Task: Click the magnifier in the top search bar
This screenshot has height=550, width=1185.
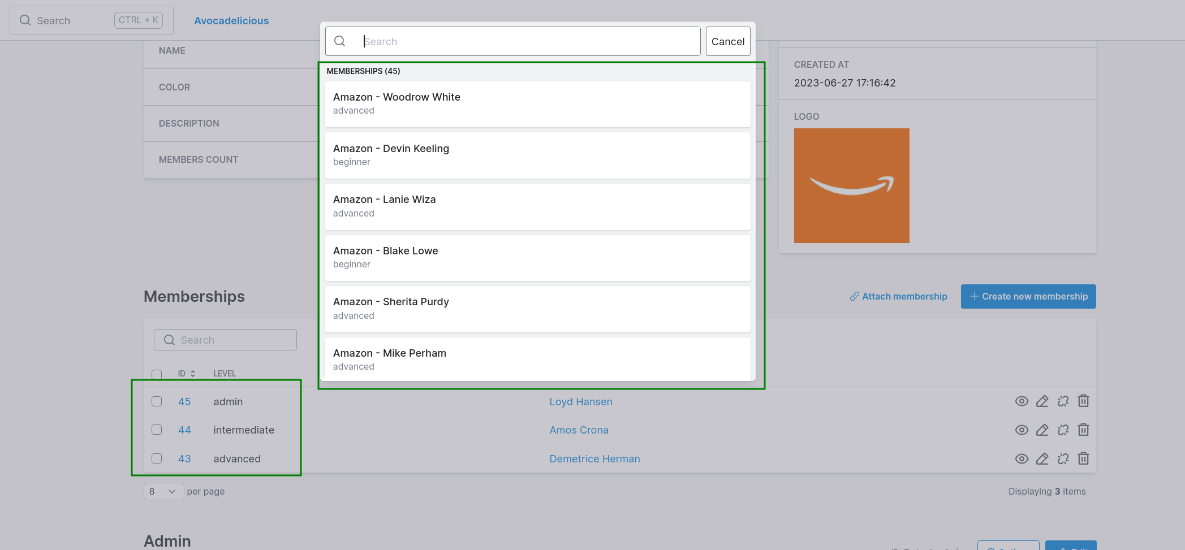Action: point(25,20)
